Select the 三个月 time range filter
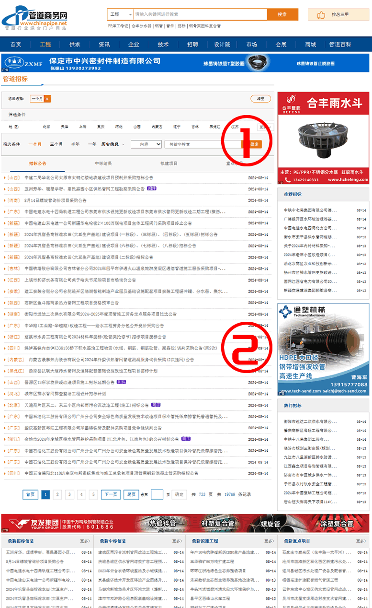This screenshot has height=608, width=372. (x=56, y=144)
